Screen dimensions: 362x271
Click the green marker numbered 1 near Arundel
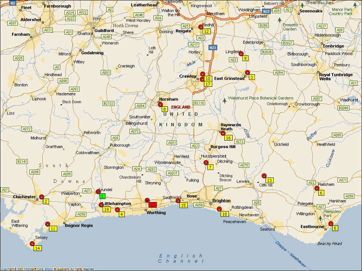click(103, 196)
